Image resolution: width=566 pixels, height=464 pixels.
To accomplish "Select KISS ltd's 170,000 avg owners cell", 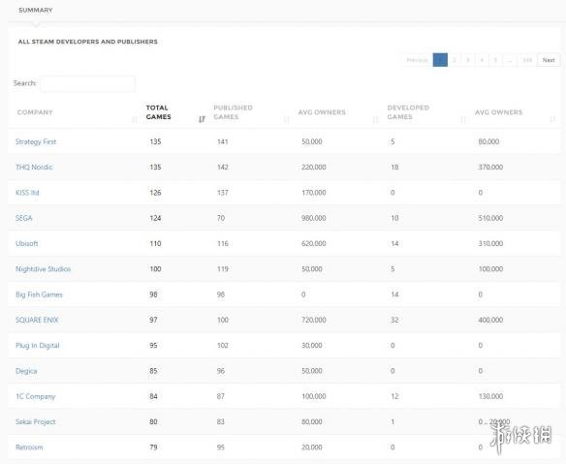I will click(314, 193).
